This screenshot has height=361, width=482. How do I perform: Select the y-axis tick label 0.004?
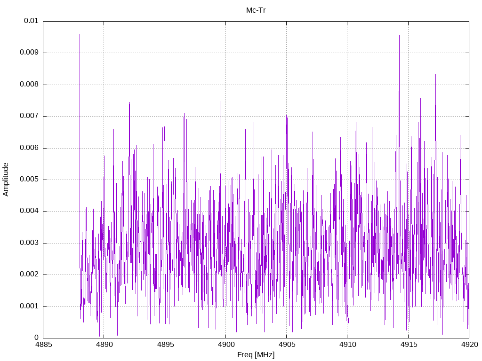point(29,211)
